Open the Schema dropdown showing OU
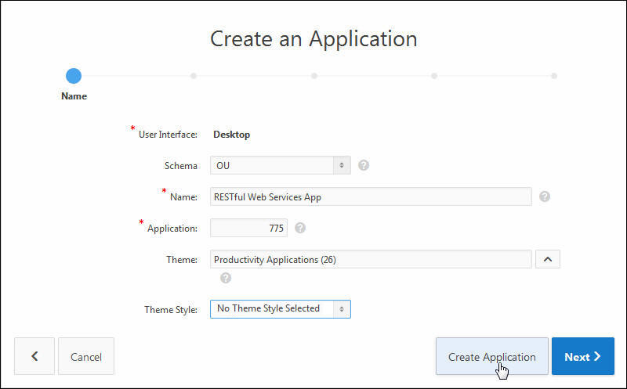Screen dimensions: 627x389 (x=281, y=165)
